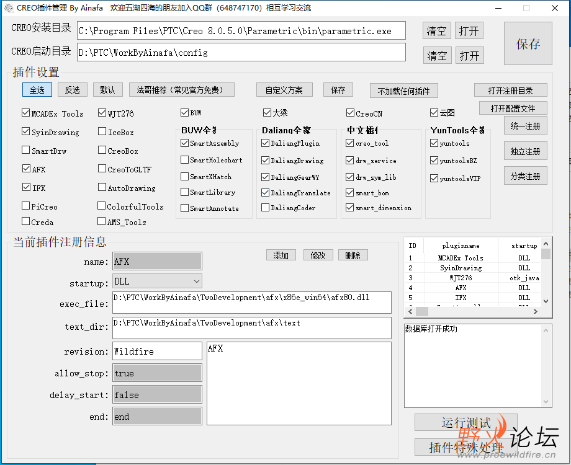Click the 全选 select-all button
Screen dimensions: 571x465
(x=37, y=90)
